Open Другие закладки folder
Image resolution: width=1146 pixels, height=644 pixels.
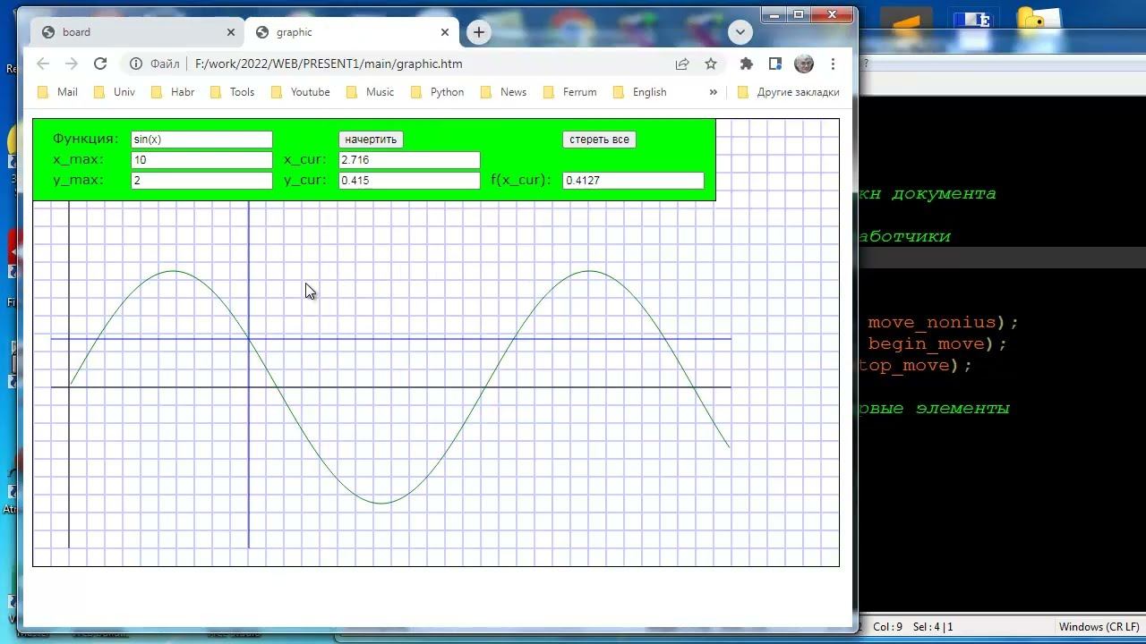(x=788, y=92)
